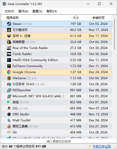Click the program search input field
117x149 pixels.
[x=59, y=141]
